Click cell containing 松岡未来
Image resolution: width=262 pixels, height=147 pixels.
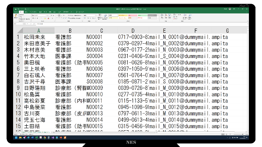(x=38, y=37)
